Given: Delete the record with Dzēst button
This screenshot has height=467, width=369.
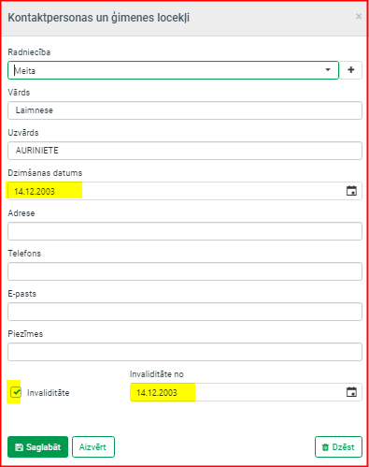Looking at the screenshot, I should coord(338,446).
